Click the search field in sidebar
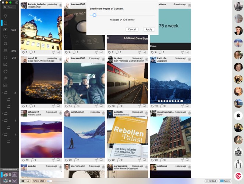This screenshot has width=244, height=184. click(10, 7)
